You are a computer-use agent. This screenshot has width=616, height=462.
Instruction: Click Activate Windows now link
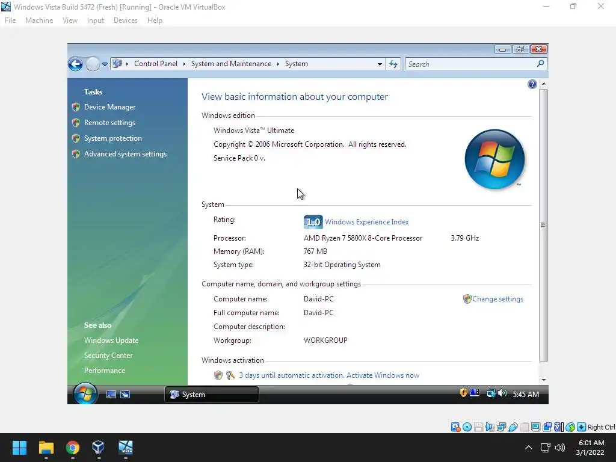[383, 375]
